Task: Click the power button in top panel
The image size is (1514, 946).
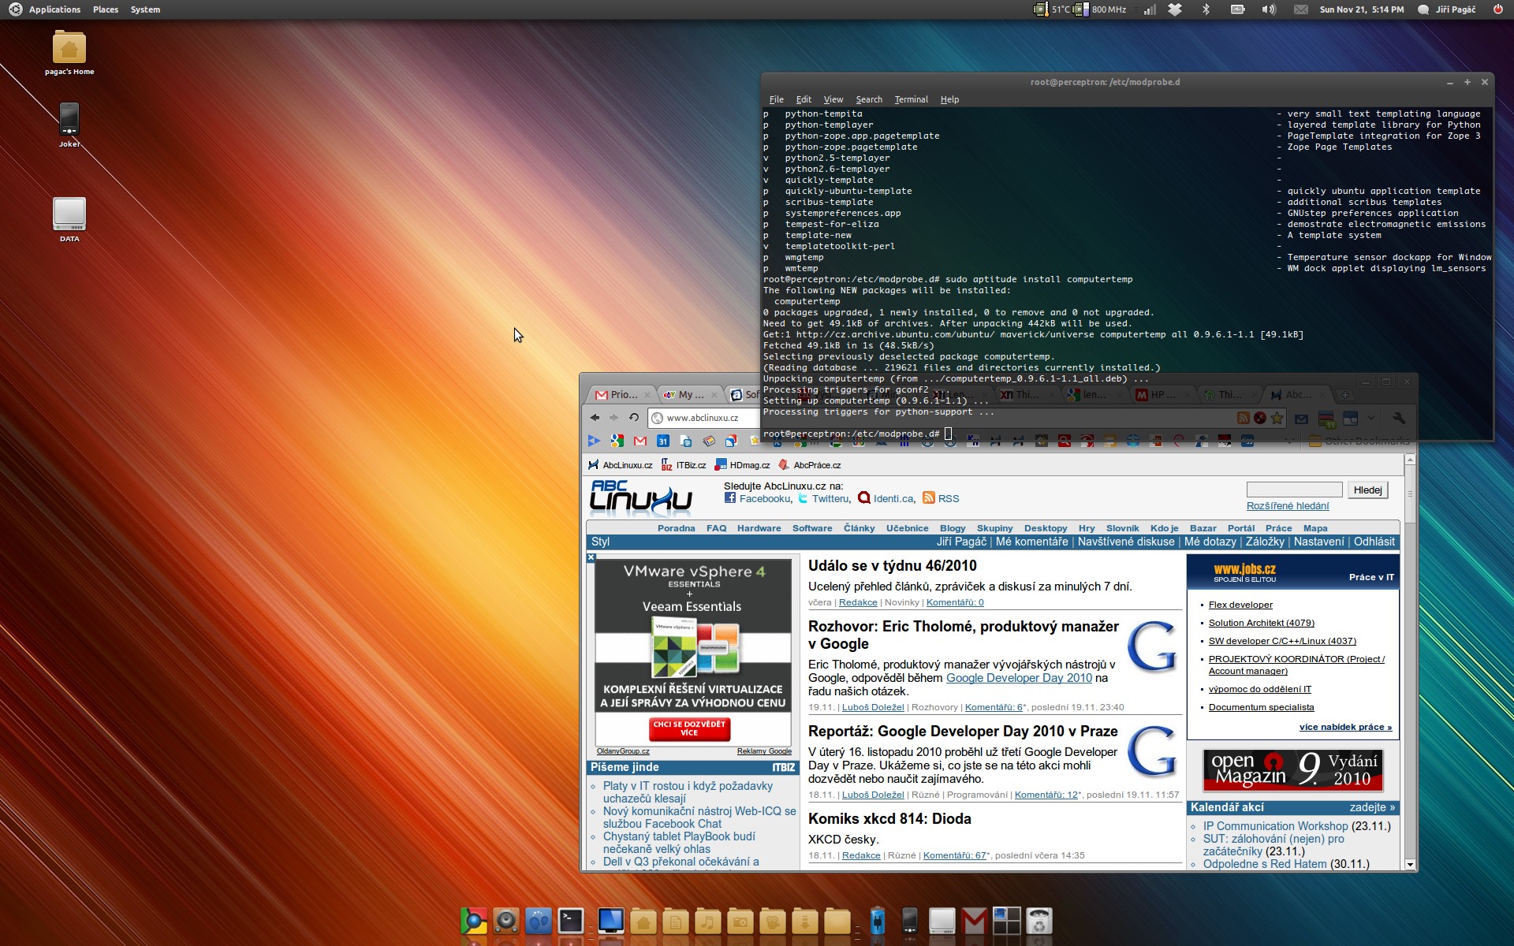Action: click(x=1498, y=9)
